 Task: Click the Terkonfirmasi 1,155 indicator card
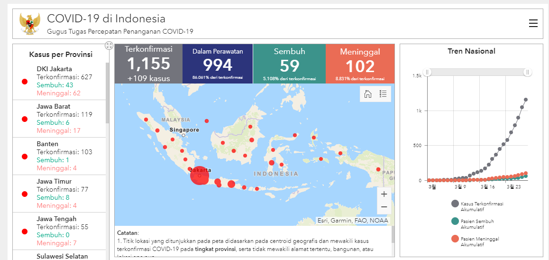tap(148, 64)
